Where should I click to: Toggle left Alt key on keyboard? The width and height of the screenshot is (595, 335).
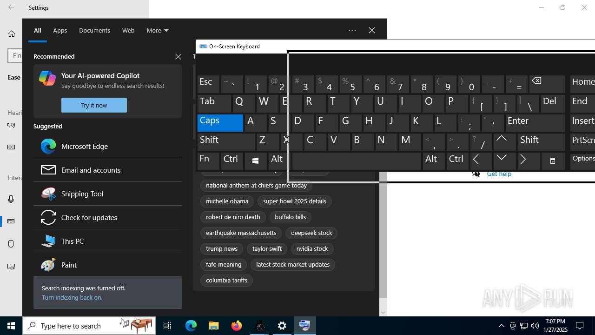tap(279, 161)
